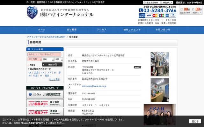Go to ホーム in navigation bar
Image resolution: width=204 pixels, height=127 pixels.
[41, 30]
